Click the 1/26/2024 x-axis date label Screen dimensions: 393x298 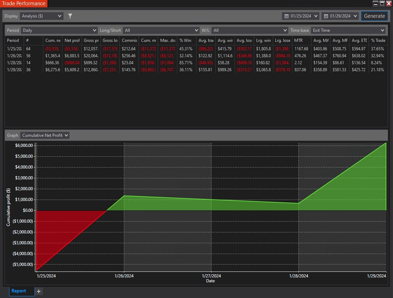tap(124, 276)
